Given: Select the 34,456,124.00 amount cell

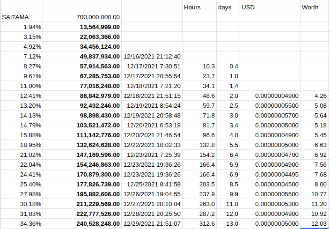Looking at the screenshot, I should (x=82, y=46).
